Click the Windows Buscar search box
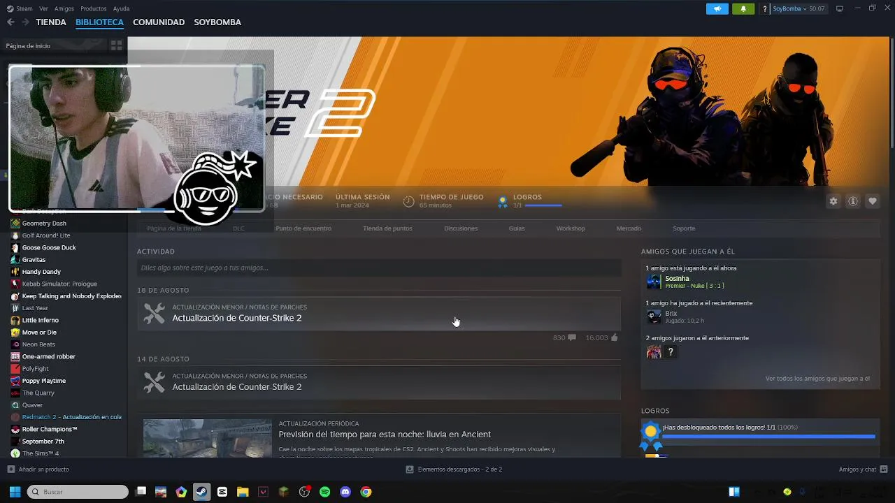The image size is (895, 503). point(78,492)
